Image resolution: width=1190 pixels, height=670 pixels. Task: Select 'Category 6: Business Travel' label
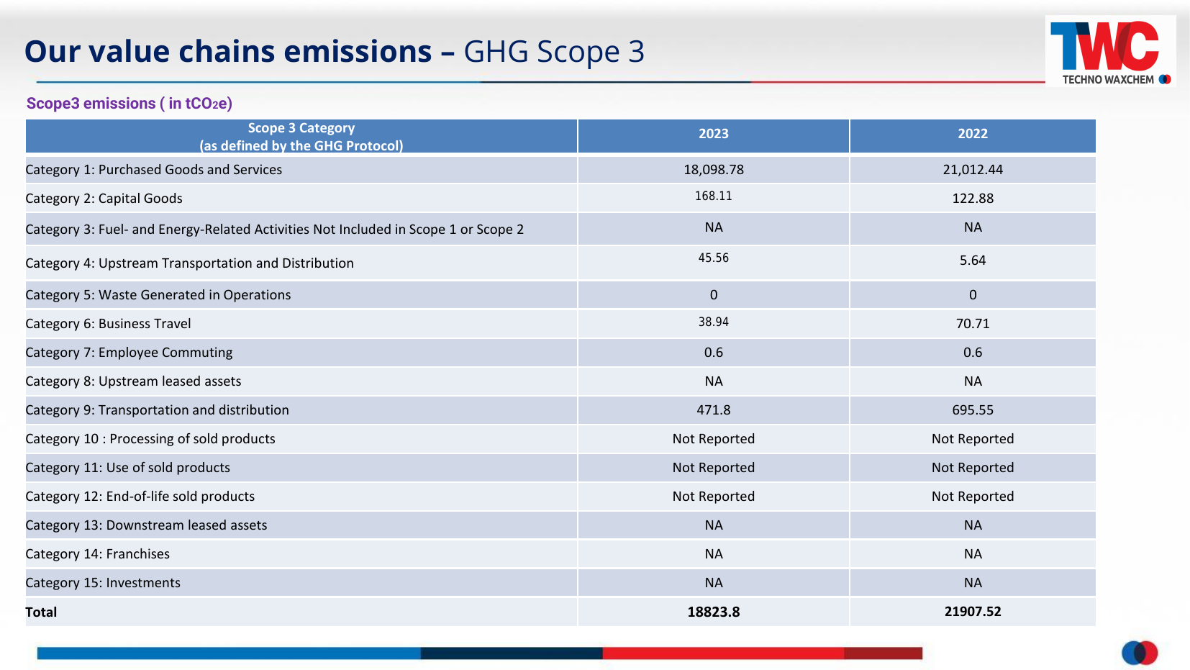tap(108, 324)
